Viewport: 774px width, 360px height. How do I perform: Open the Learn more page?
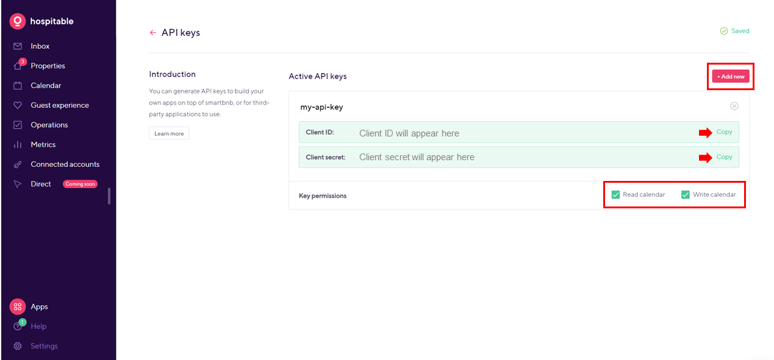(169, 133)
